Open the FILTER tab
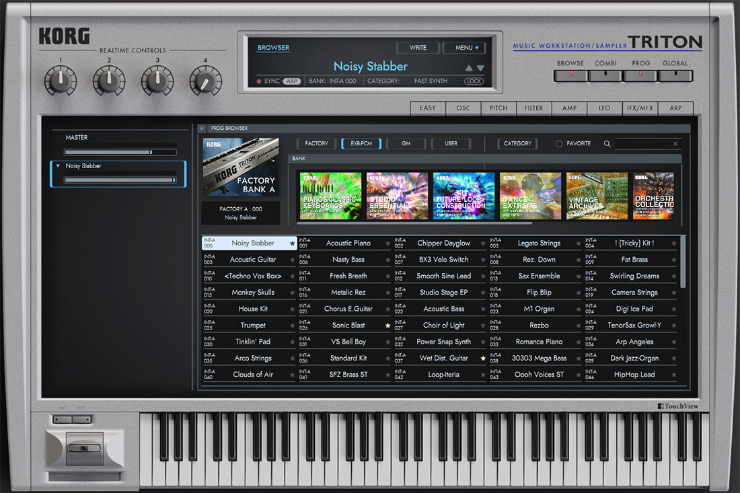This screenshot has height=493, width=740. tap(533, 108)
